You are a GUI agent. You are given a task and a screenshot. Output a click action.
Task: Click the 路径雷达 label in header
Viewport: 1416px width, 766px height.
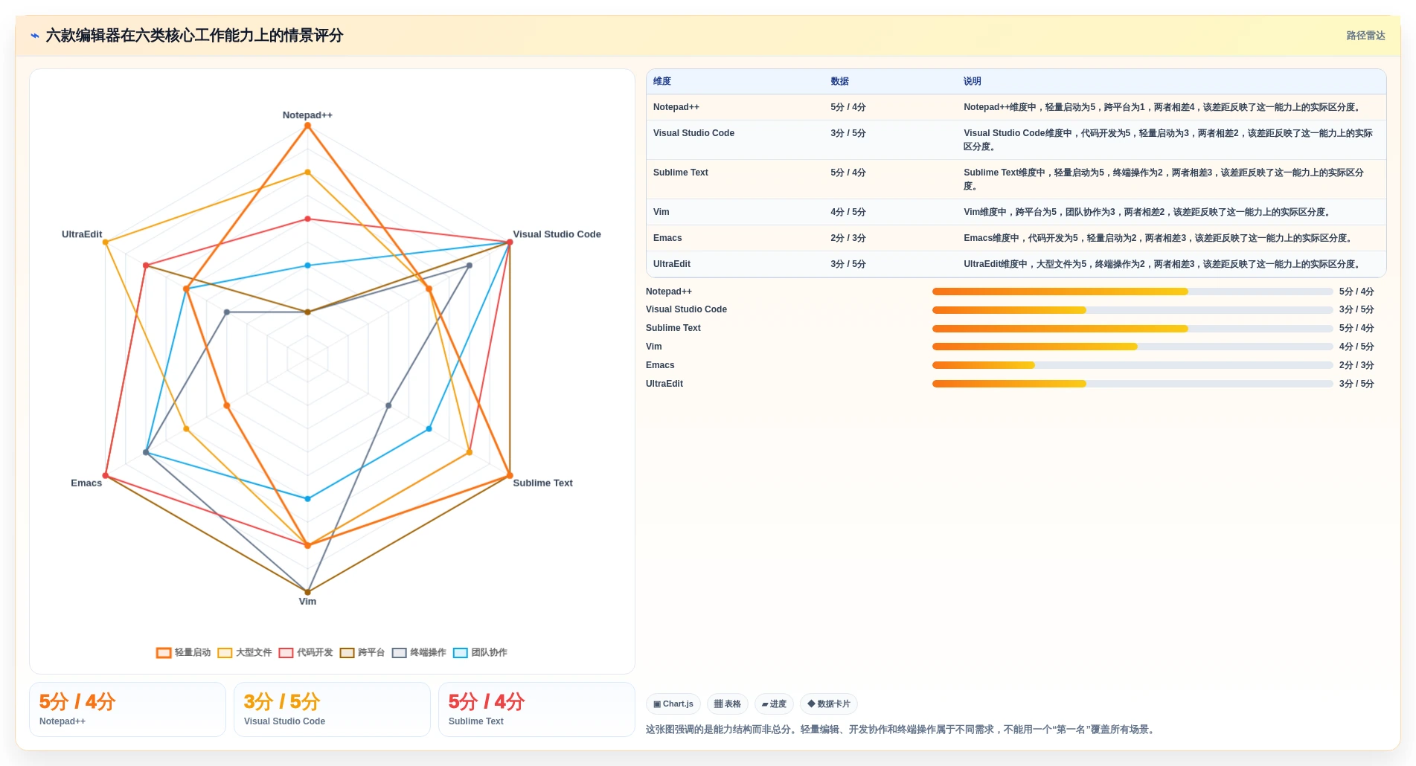1365,36
